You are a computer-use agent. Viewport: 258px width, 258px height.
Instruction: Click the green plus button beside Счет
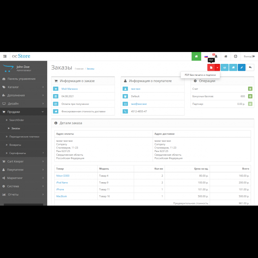[250, 89]
